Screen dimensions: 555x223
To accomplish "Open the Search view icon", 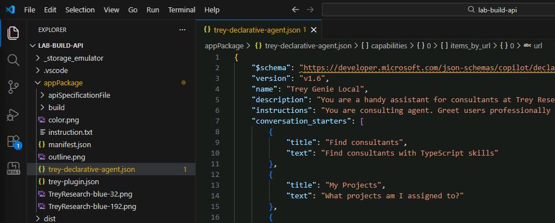I will tap(14, 60).
